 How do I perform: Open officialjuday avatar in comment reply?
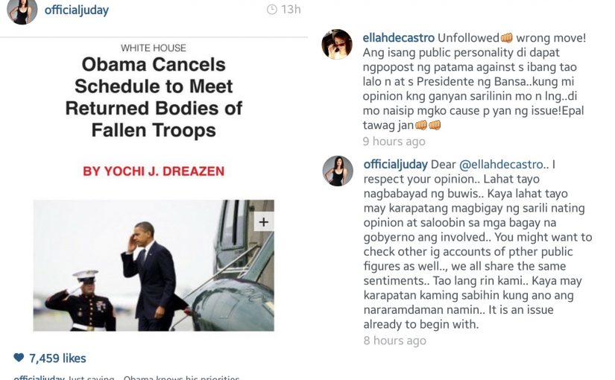(x=338, y=171)
